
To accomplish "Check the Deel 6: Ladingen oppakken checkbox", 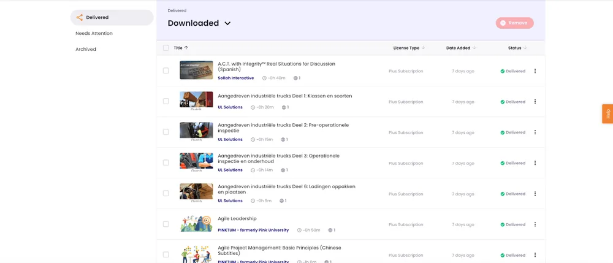I will [x=166, y=194].
